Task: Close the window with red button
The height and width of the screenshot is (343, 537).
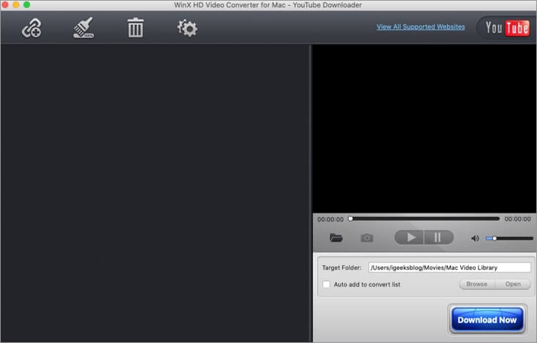Action: coord(5,5)
